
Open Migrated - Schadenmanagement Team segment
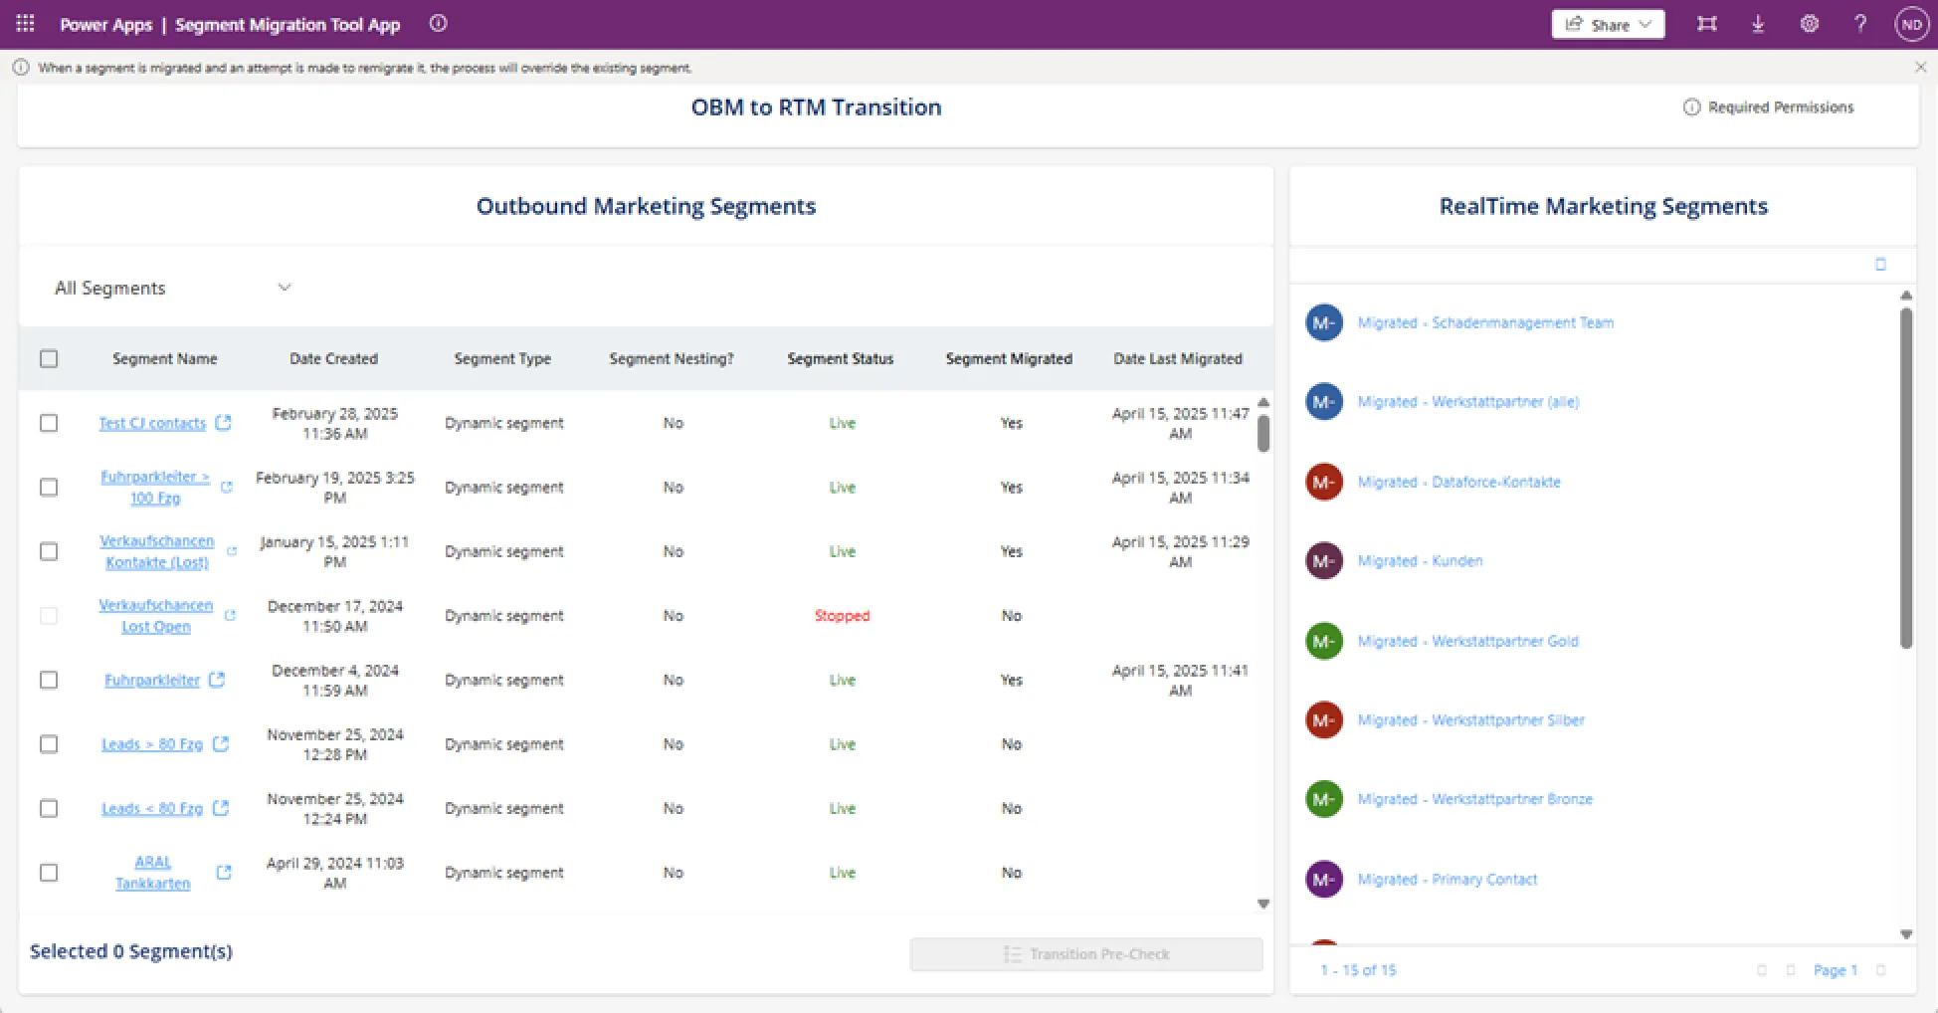coord(1485,322)
